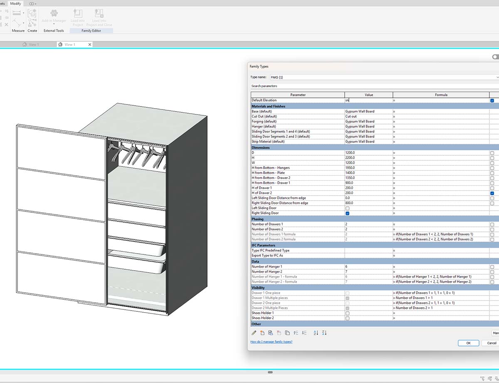This screenshot has width=499, height=383.
Task: Click the copy/duplicate icon in bottom toolbar
Action: click(x=287, y=333)
